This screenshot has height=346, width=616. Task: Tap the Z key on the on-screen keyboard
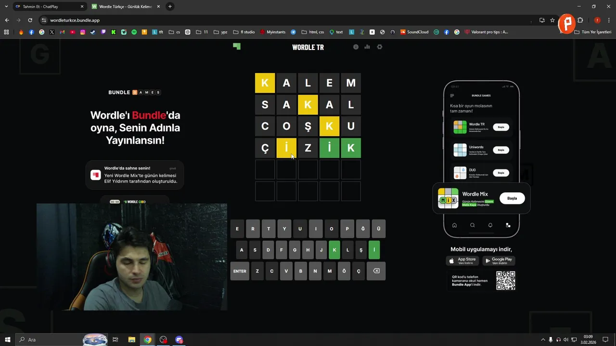(x=257, y=271)
